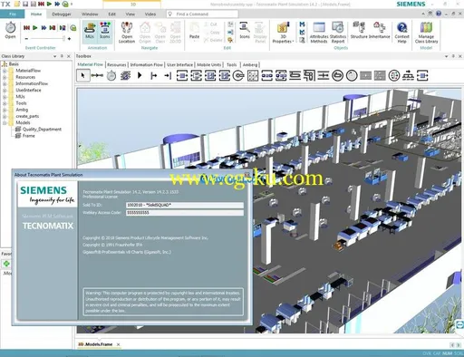Image resolution: width=464 pixels, height=357 pixels.
Task: Select the pointer tool in the Toolbox
Action: [82, 75]
